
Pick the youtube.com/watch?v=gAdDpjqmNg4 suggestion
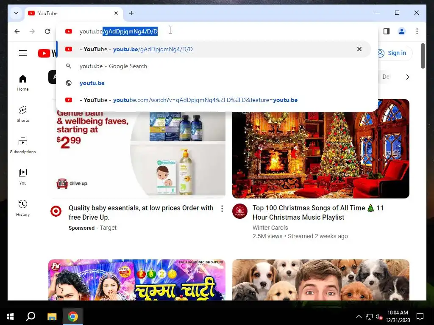[214, 100]
